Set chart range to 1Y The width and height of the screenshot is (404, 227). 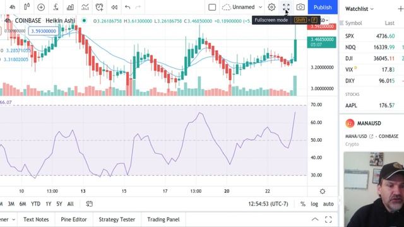pos(49,204)
